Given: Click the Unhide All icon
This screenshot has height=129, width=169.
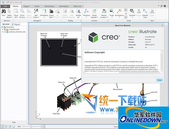Looking at the screenshot, I should point(78,11).
